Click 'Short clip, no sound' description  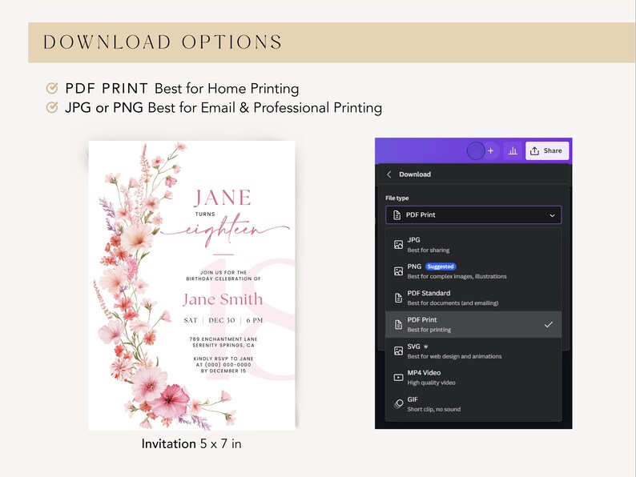tap(434, 409)
